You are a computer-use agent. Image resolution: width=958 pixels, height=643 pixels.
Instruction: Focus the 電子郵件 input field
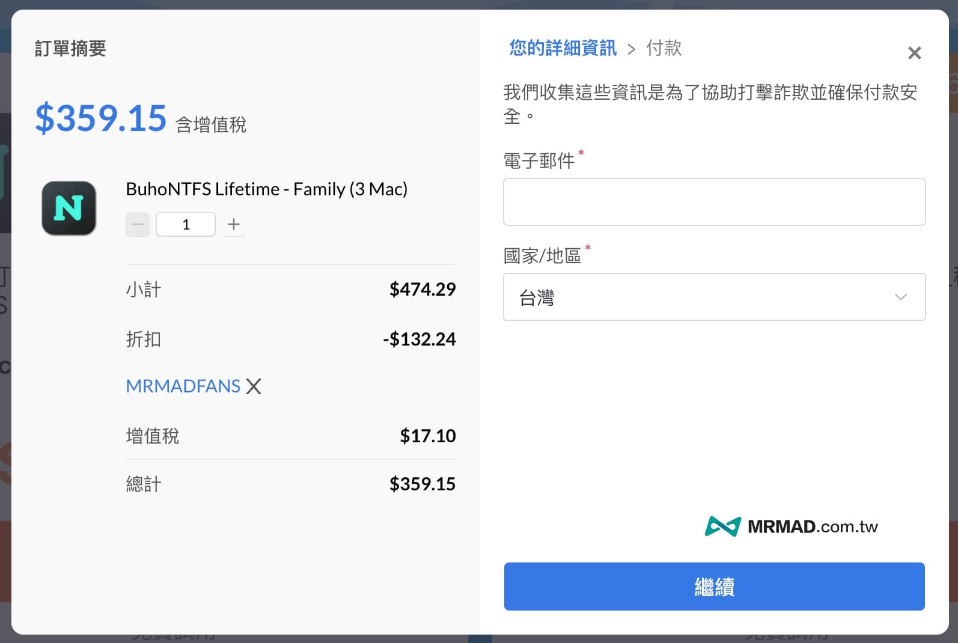pos(713,202)
